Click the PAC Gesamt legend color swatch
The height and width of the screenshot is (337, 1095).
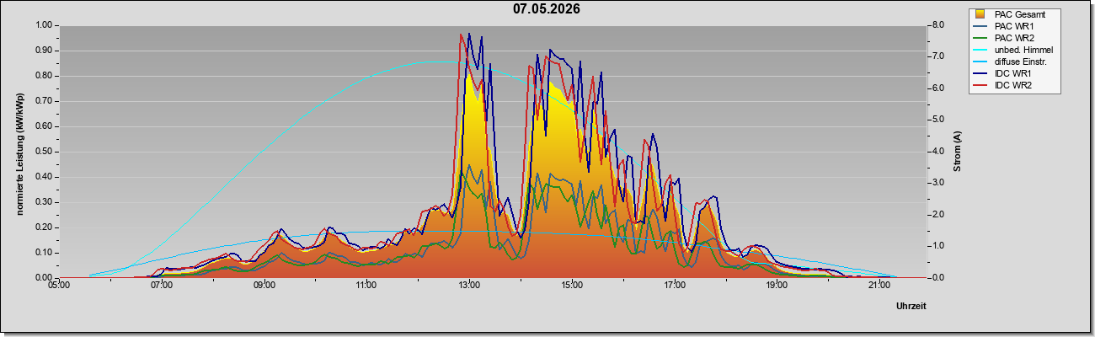pyautogui.click(x=980, y=14)
